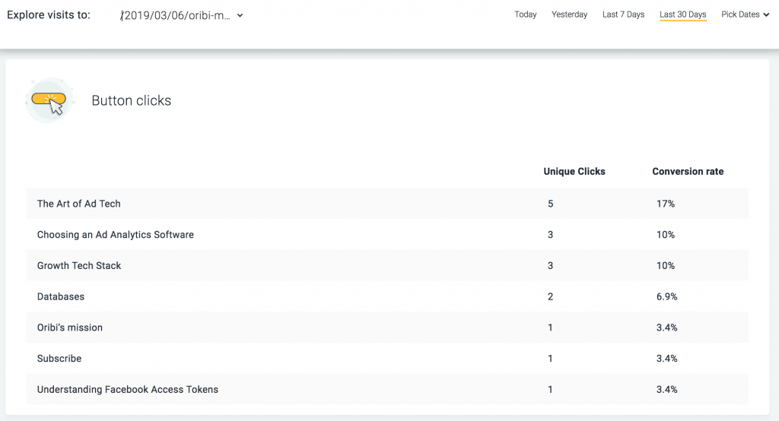Expand the Pick Dates dropdown
This screenshot has width=779, height=421.
746,14
